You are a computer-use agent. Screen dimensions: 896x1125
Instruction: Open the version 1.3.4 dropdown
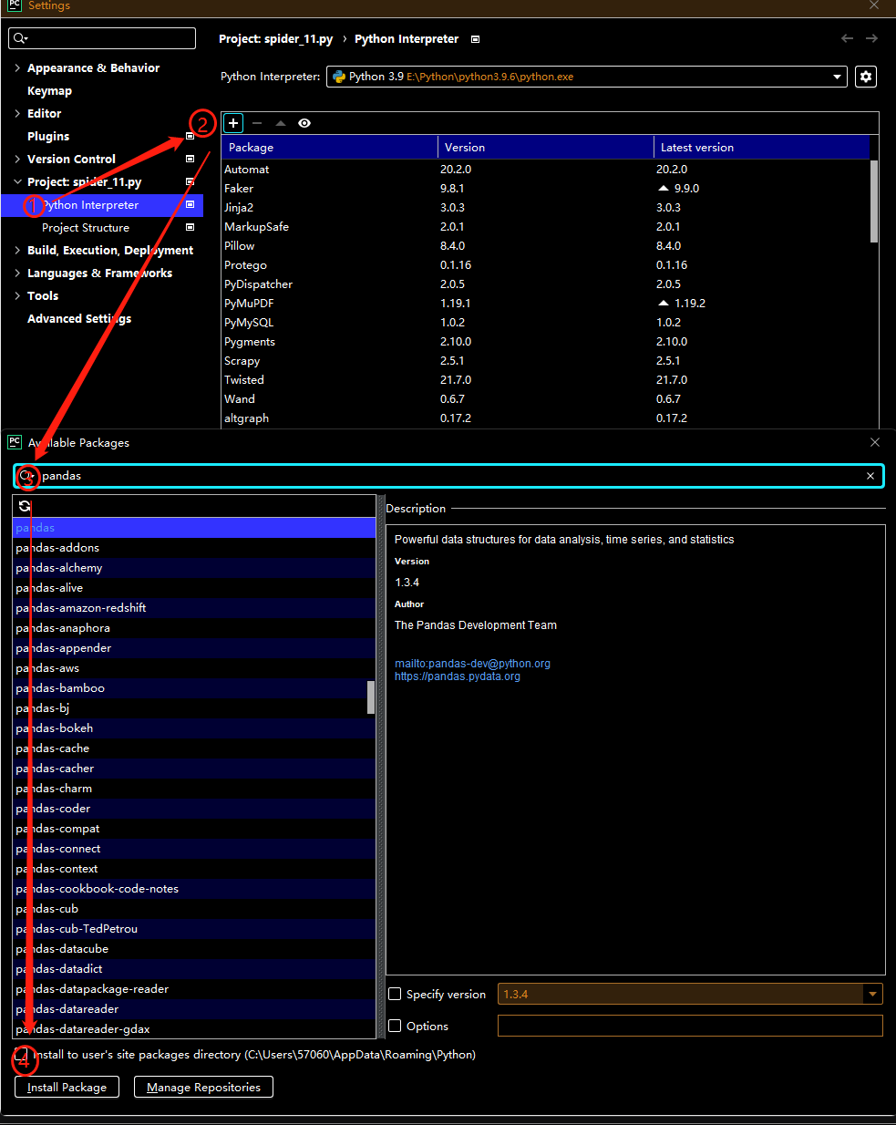tap(873, 994)
